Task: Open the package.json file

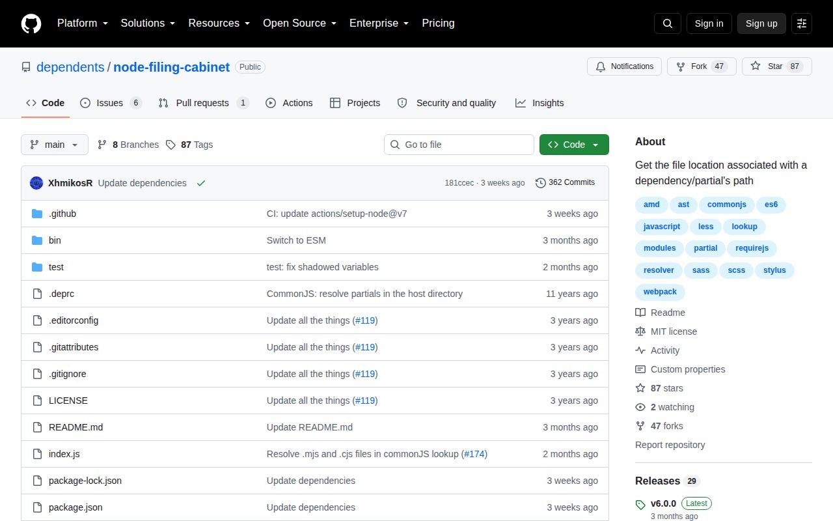Action: pos(75,507)
